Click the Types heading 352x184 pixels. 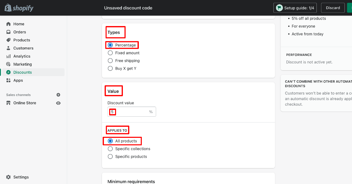click(114, 33)
